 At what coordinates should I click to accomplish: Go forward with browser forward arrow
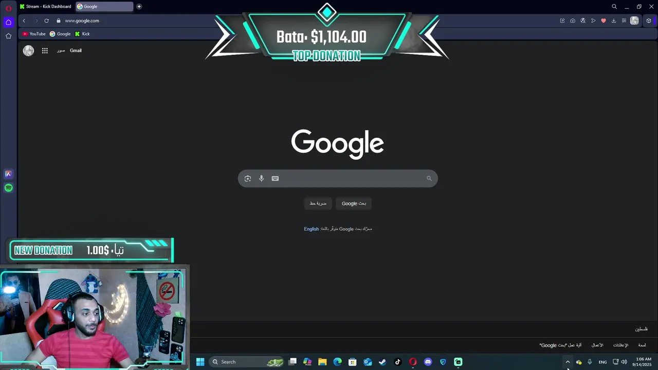tap(36, 21)
